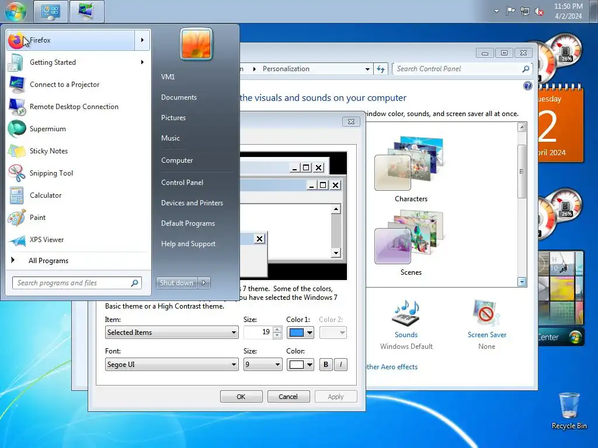Screen dimensions: 598x448
Task: Click the user account flower picture
Action: click(x=196, y=44)
